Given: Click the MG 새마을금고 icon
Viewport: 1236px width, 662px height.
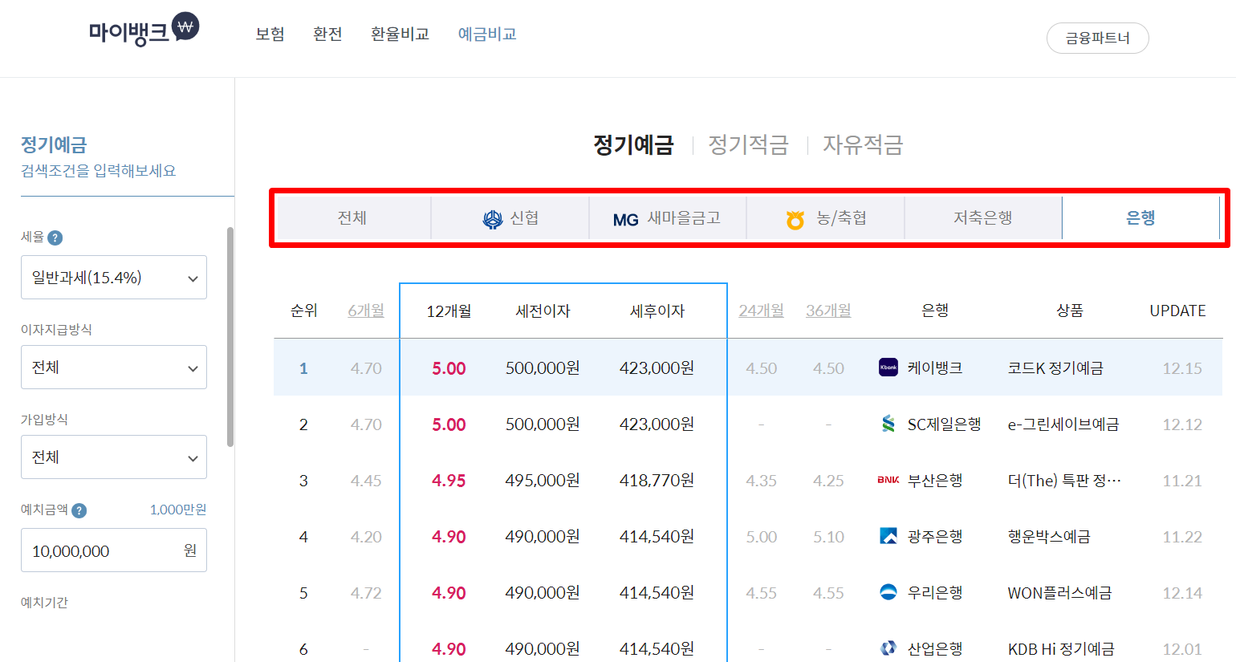Looking at the screenshot, I should coord(625,218).
